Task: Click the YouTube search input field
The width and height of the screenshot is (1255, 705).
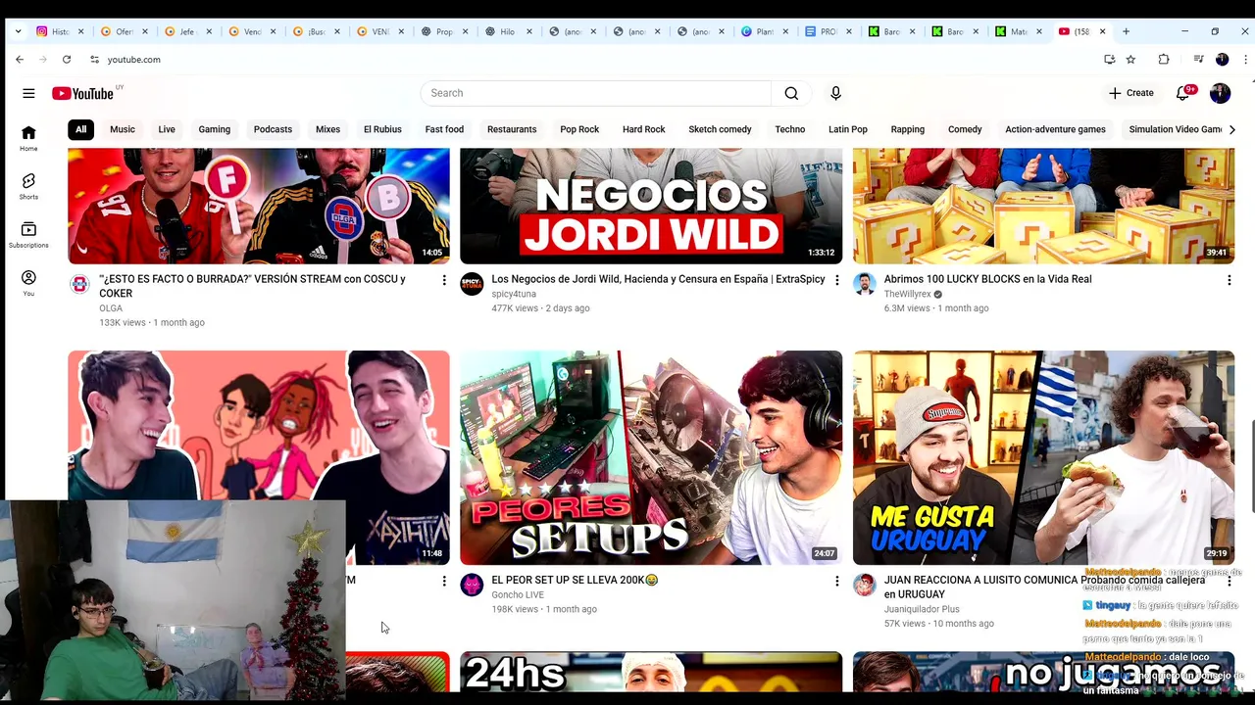Action: coord(596,93)
